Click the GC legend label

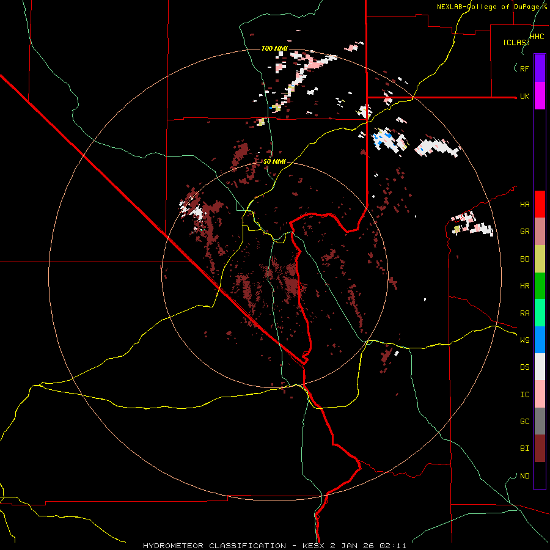pyautogui.click(x=524, y=422)
